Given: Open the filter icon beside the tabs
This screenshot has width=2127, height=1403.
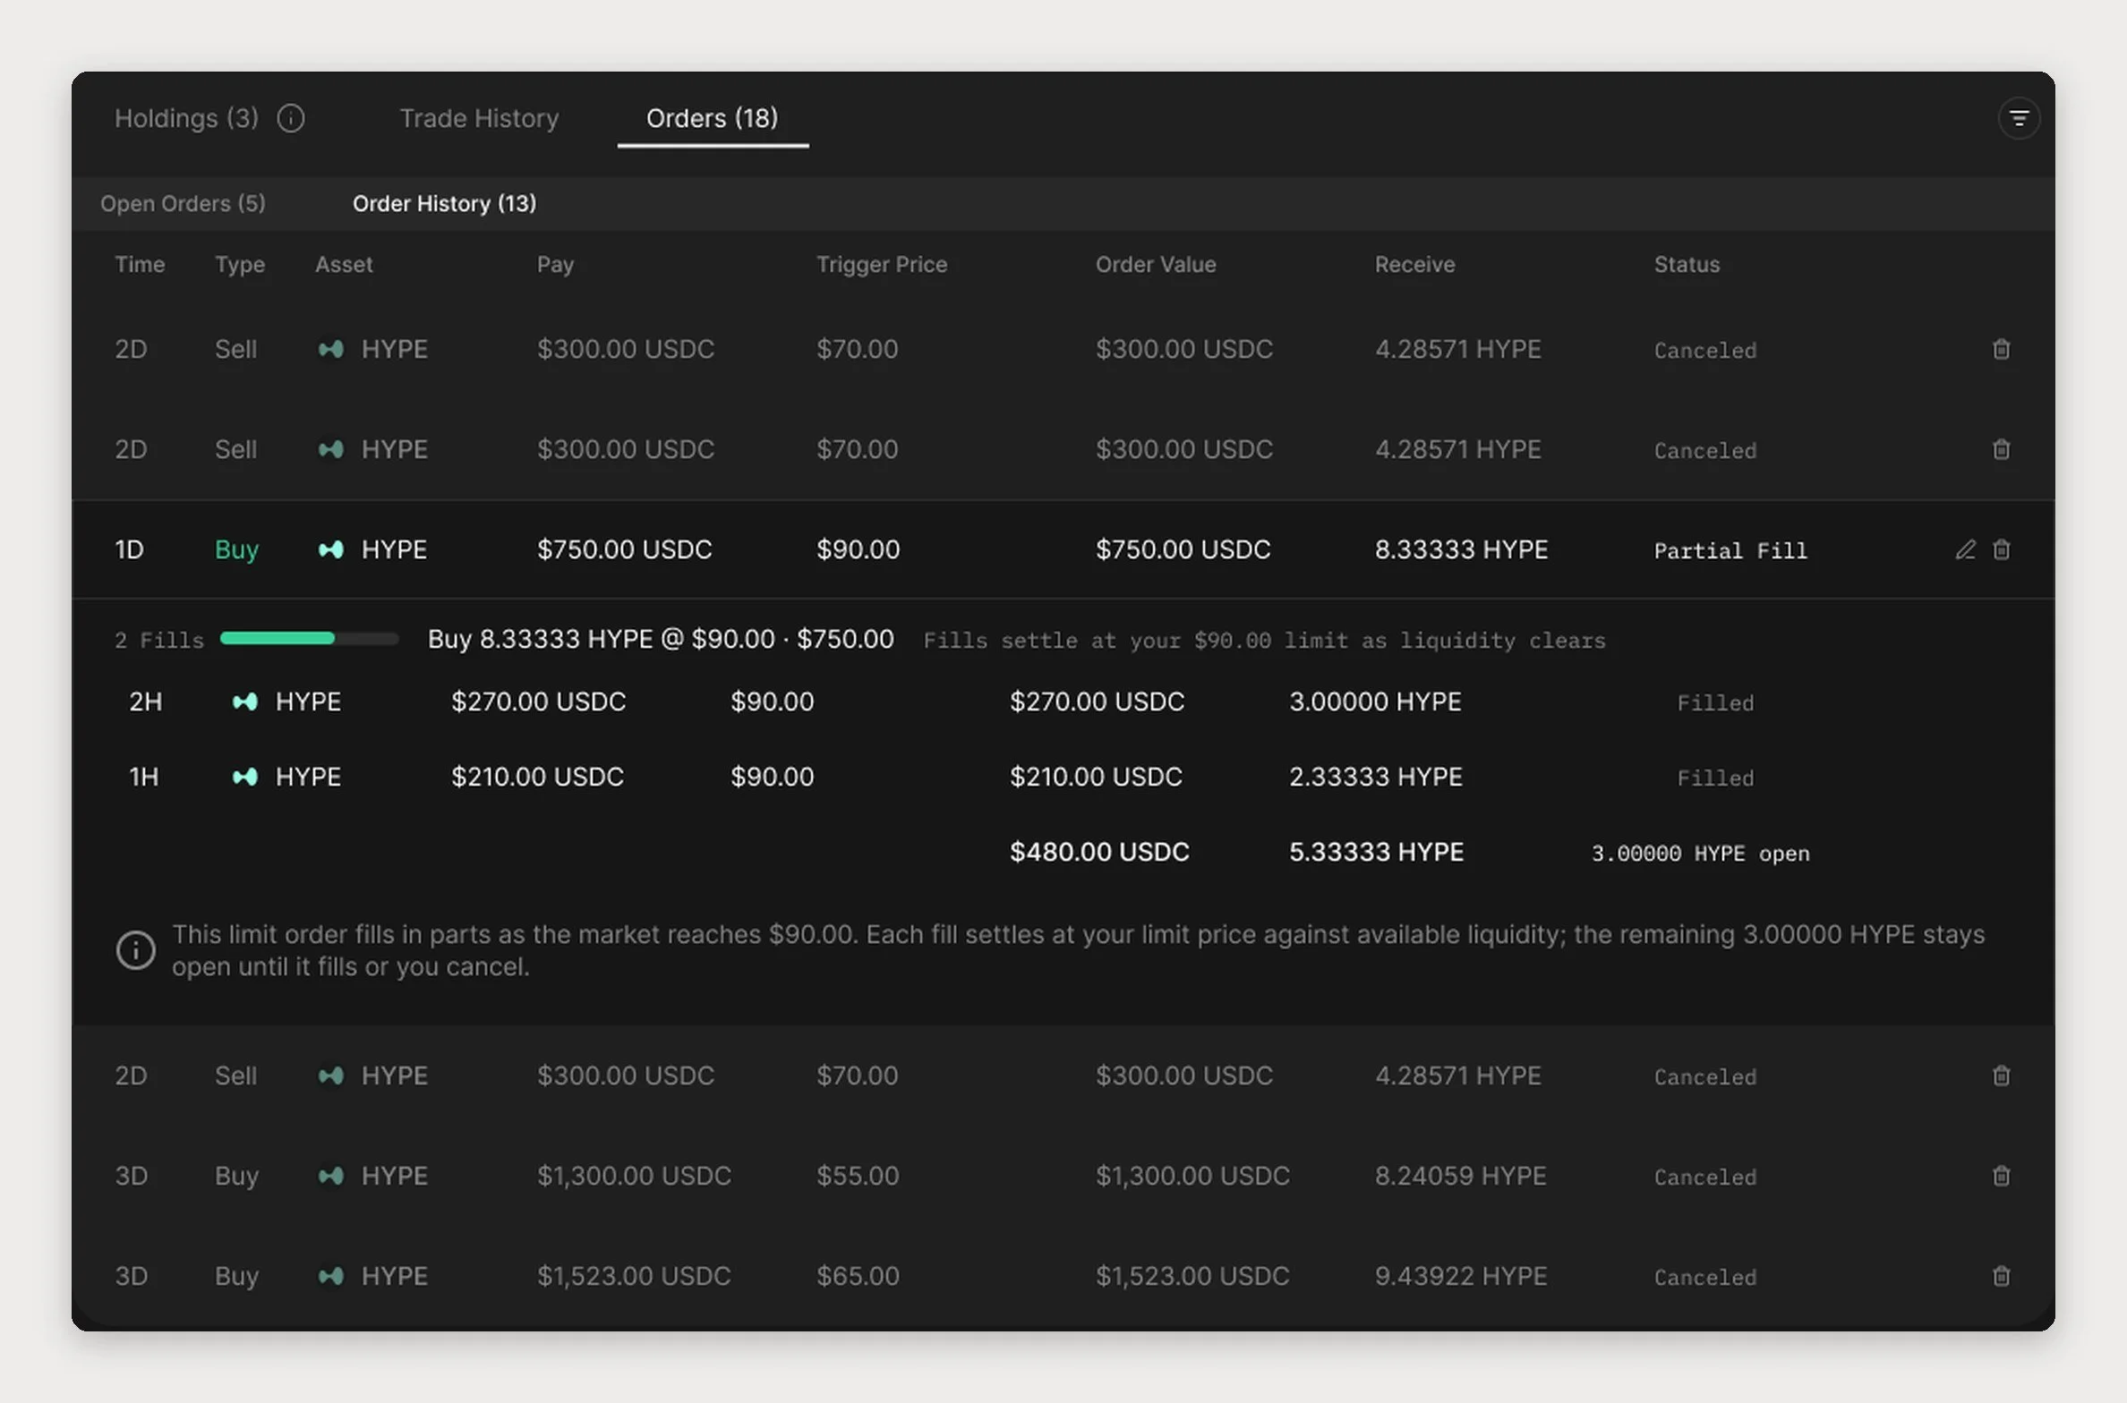Looking at the screenshot, I should point(2019,118).
